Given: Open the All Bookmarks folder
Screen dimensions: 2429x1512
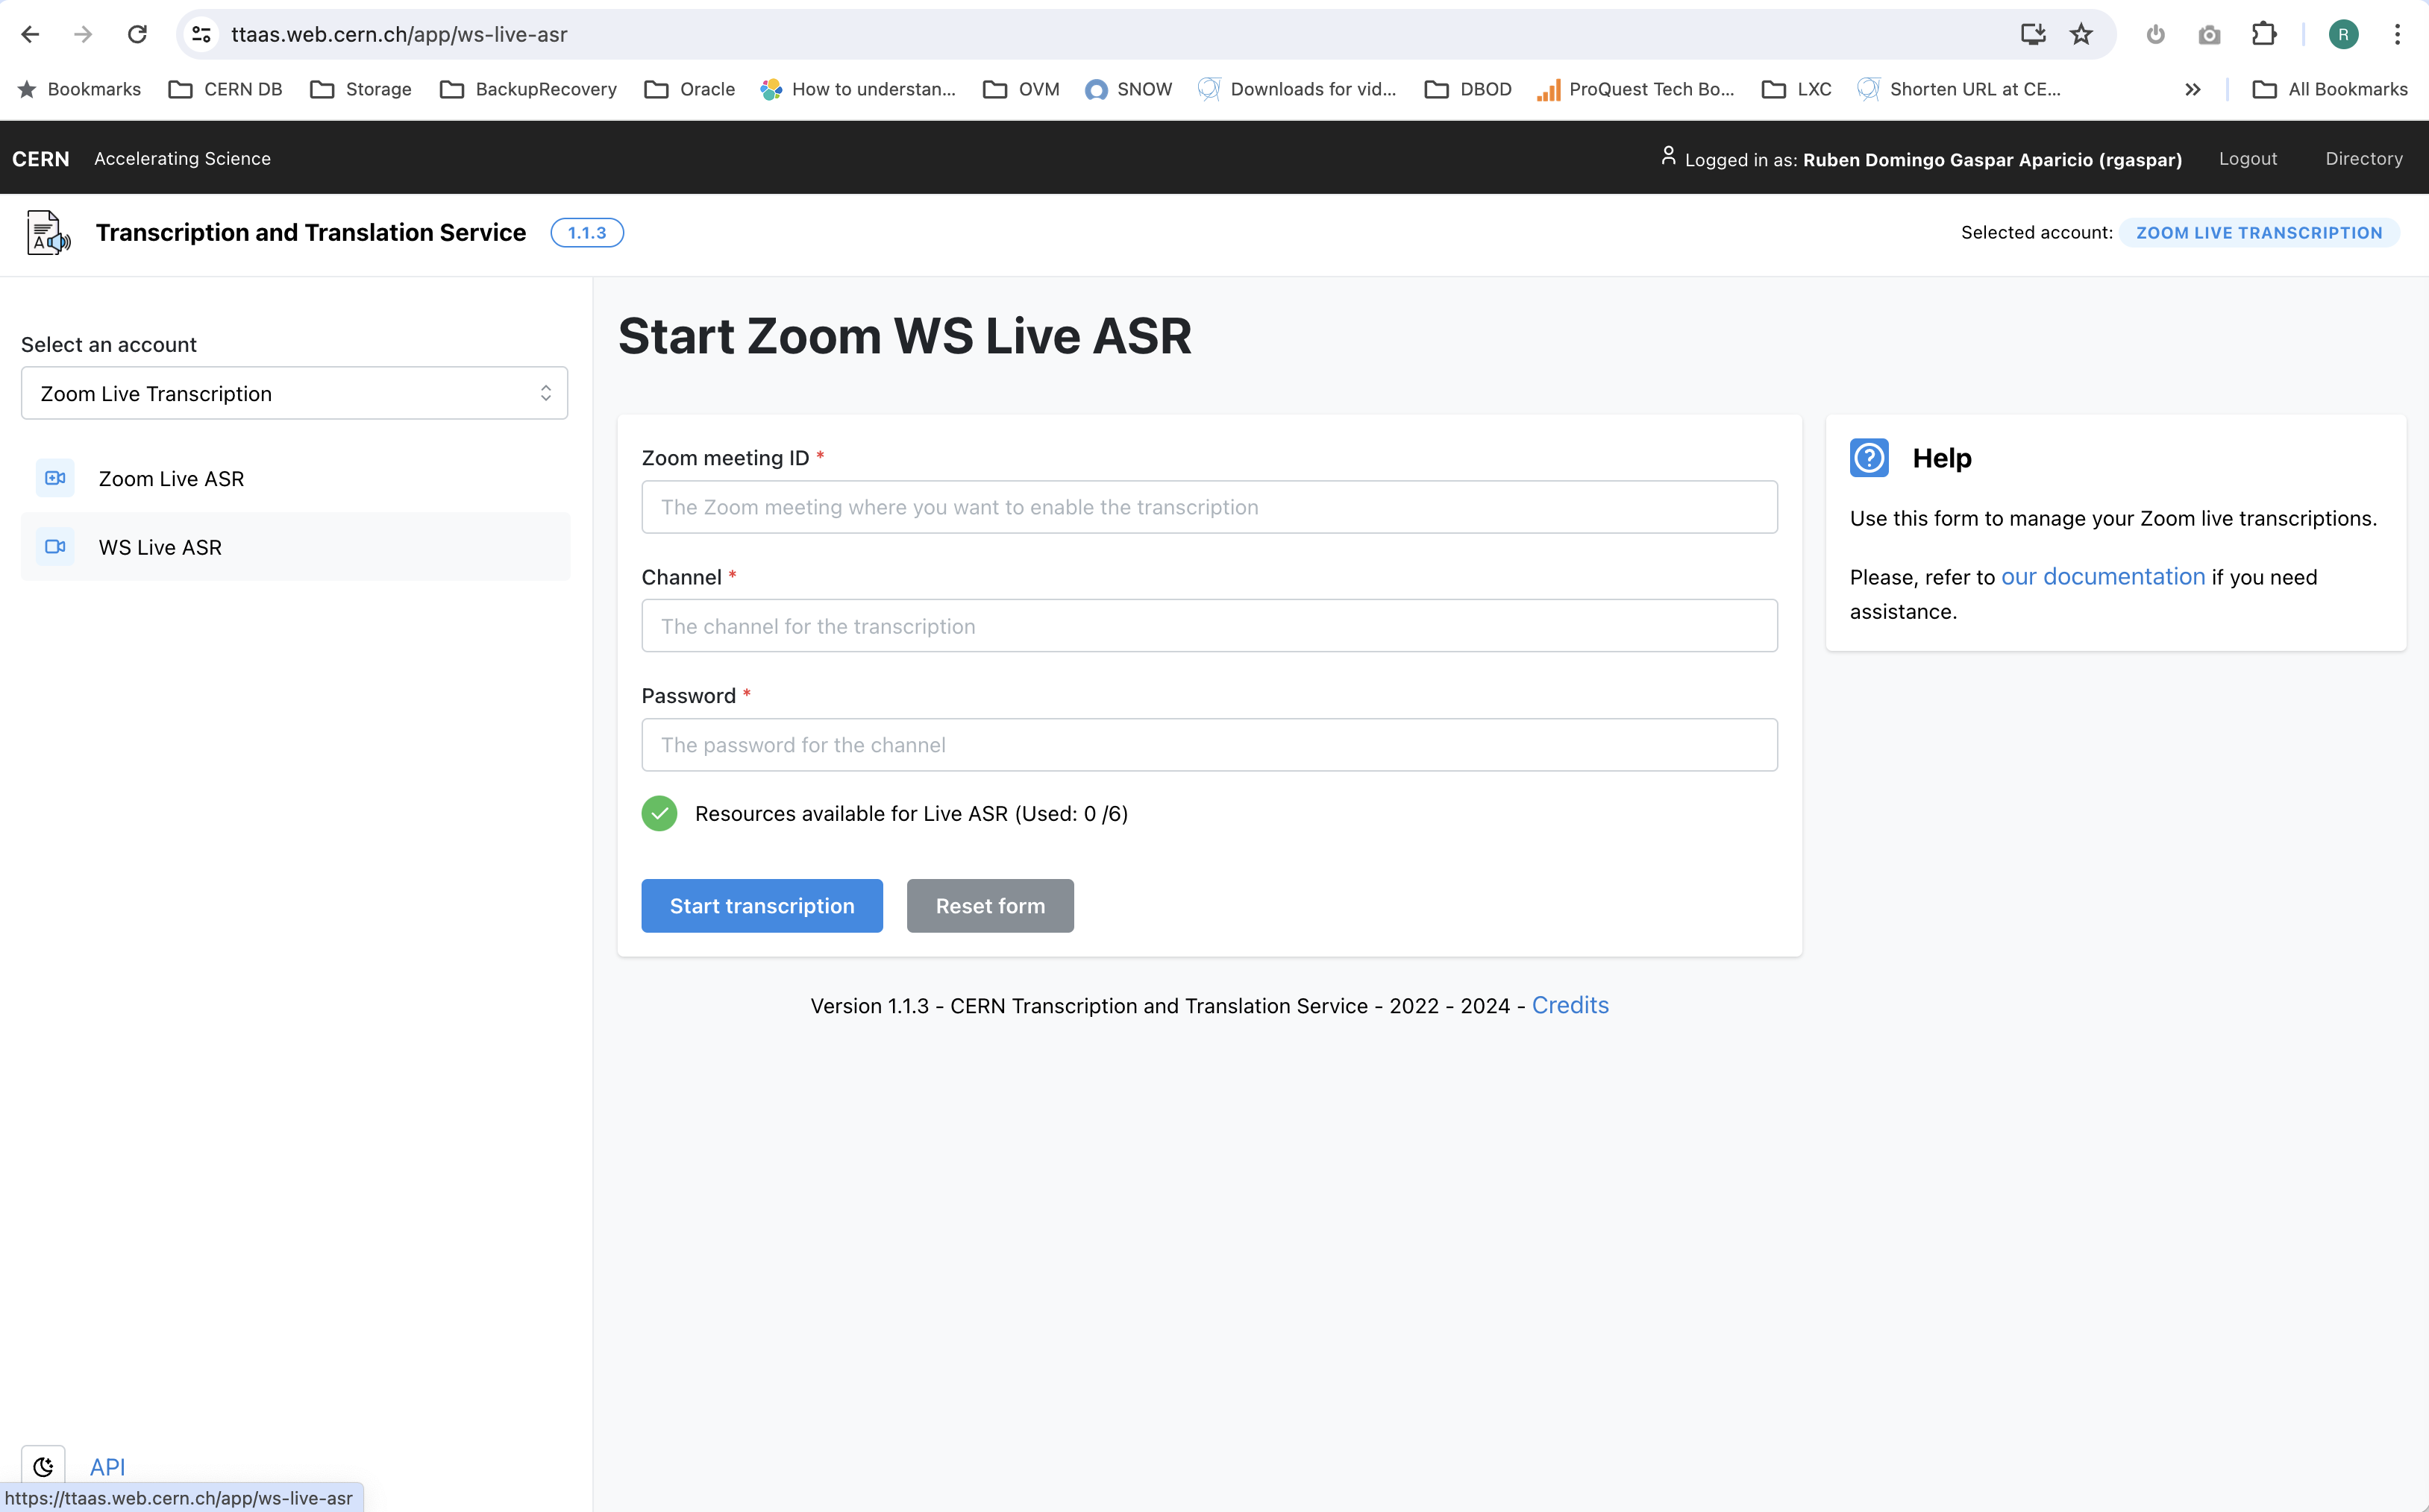Looking at the screenshot, I should pyautogui.click(x=2330, y=89).
